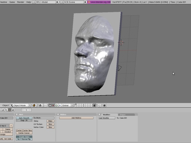
Task: Toggle the Auto Smooth option
Action: [x=24, y=118]
